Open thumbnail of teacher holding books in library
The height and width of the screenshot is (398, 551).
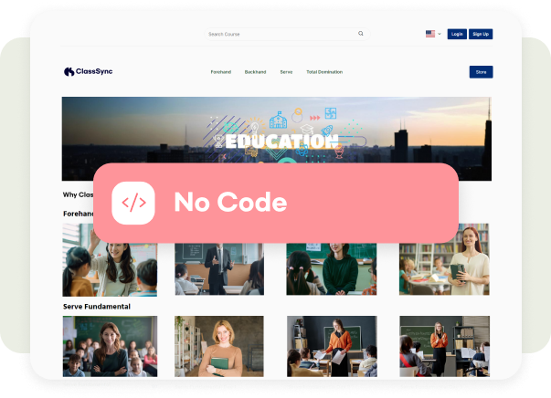click(x=444, y=259)
